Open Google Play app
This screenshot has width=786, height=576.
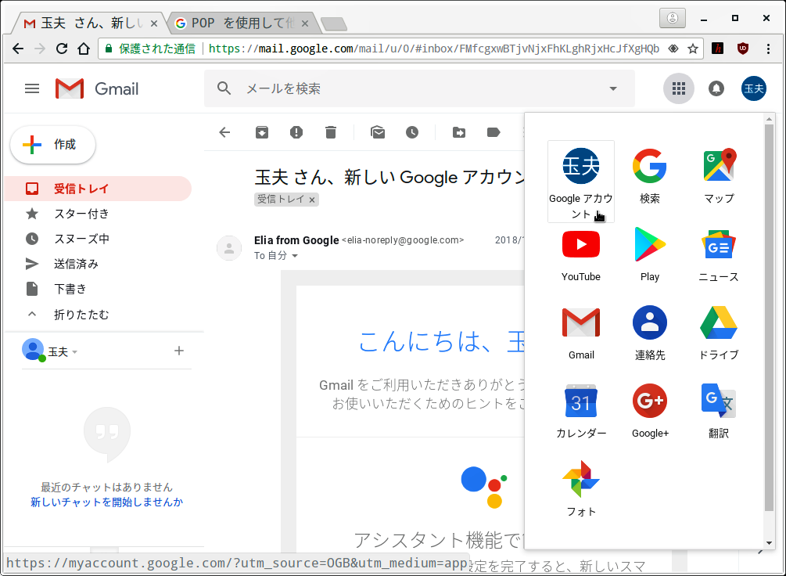(x=650, y=256)
